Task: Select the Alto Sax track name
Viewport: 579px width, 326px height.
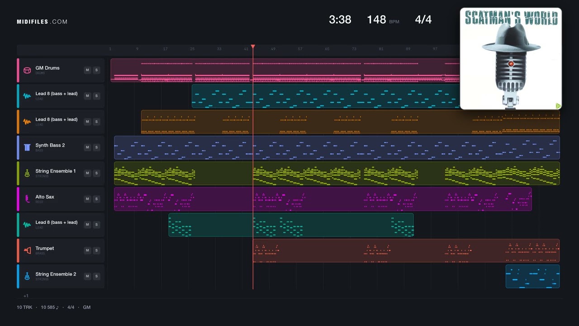Action: pos(45,197)
